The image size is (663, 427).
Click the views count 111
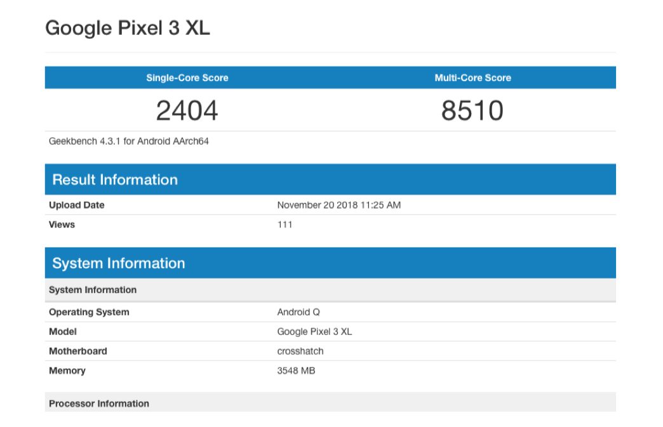285,225
